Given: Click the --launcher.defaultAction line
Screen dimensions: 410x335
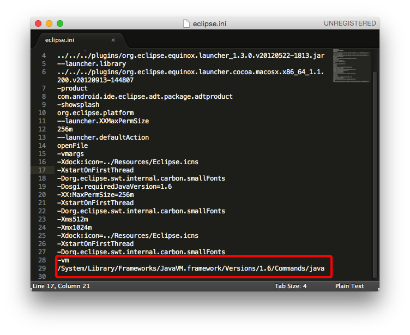Looking at the screenshot, I should click(103, 137).
